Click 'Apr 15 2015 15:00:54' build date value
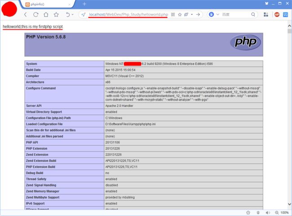The image size is (292, 216). tap(120, 70)
